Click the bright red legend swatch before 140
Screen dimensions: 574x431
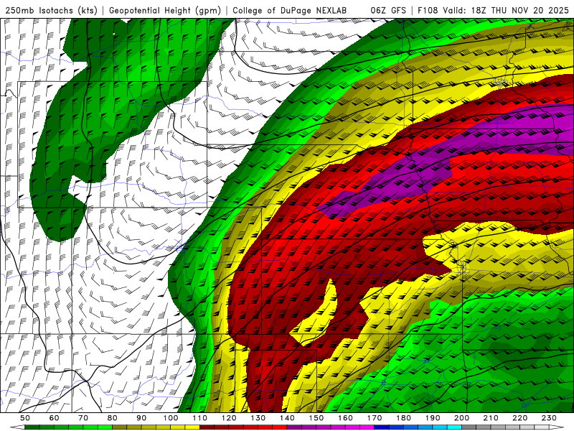280,427
